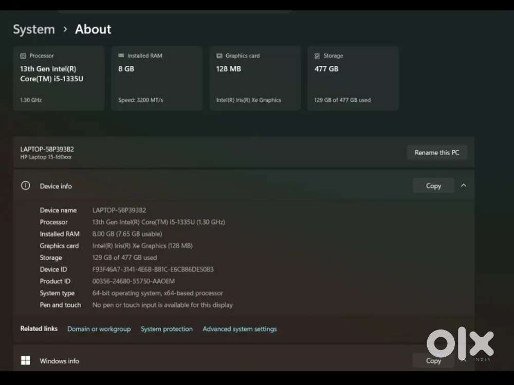Select processor value with (1.30 GHz)
The width and height of the screenshot is (514, 385).
[x=159, y=222]
